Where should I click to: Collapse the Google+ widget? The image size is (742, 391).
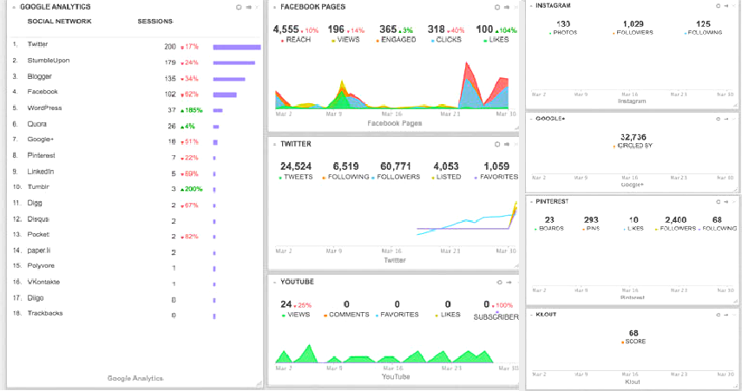(531, 119)
